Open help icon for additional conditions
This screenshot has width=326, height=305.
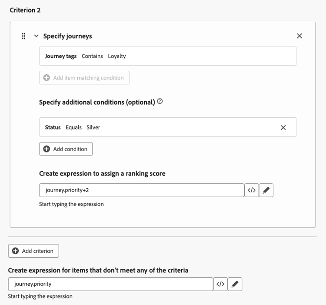160,102
